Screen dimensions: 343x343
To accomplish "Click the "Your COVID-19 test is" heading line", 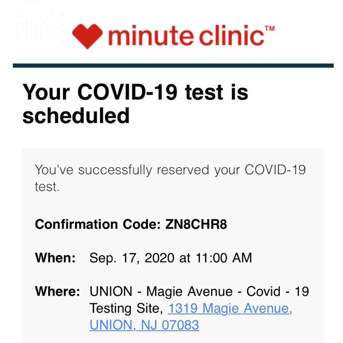I will (x=135, y=92).
